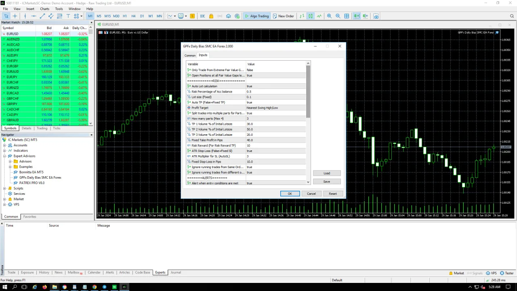
Task: Select the Fibonacci retracement tool
Action: pos(59,16)
